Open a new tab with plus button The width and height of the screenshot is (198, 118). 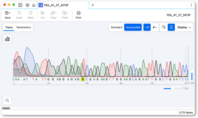93,5
